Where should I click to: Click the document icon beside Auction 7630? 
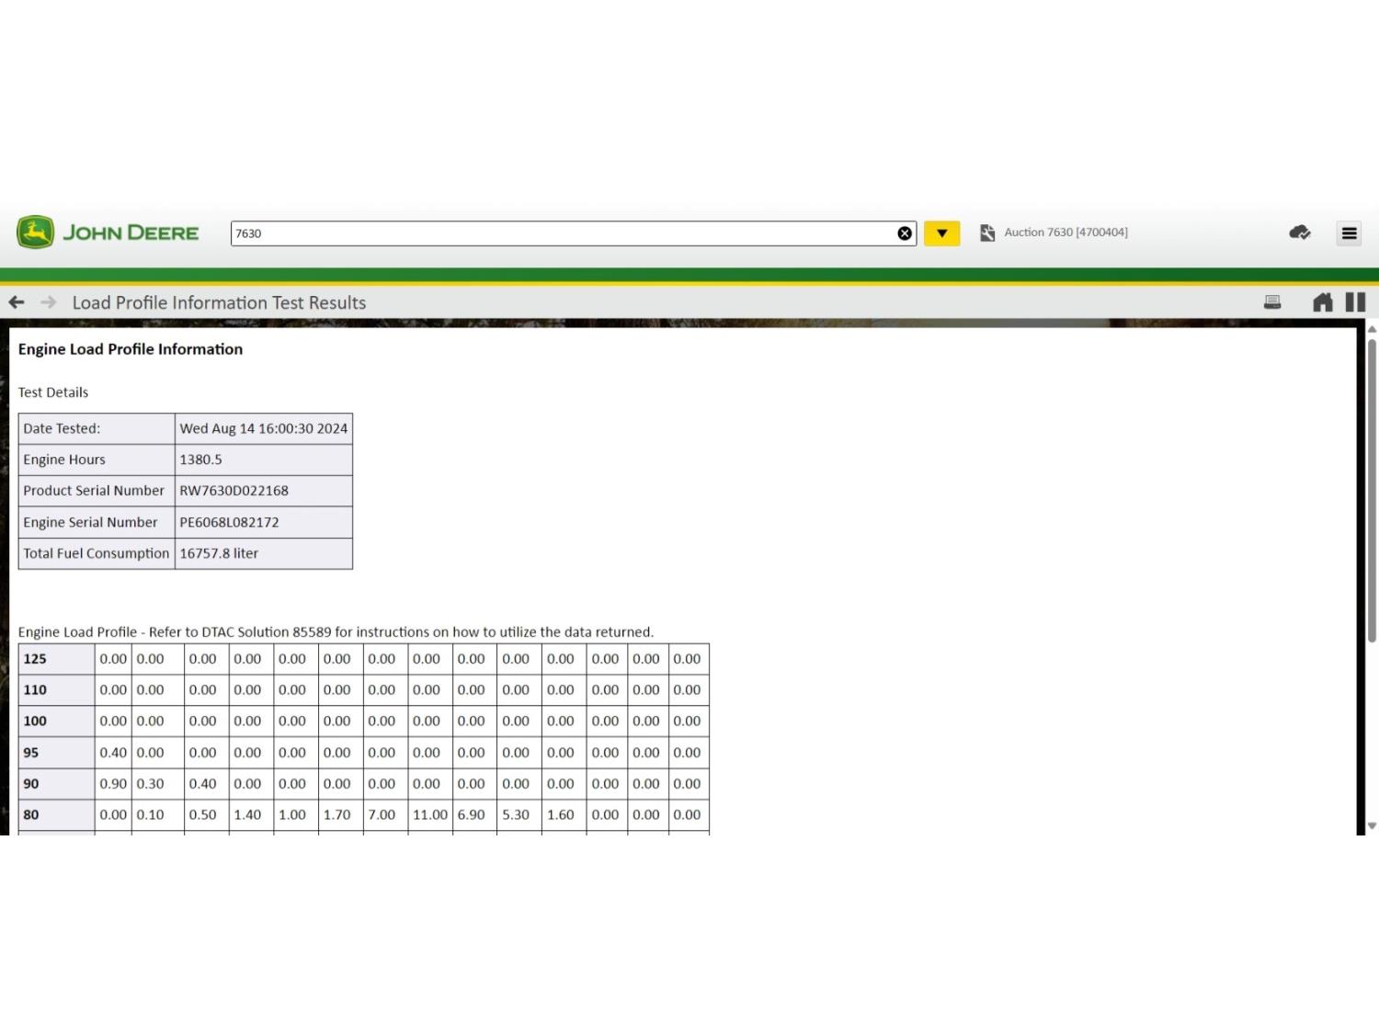click(x=987, y=233)
